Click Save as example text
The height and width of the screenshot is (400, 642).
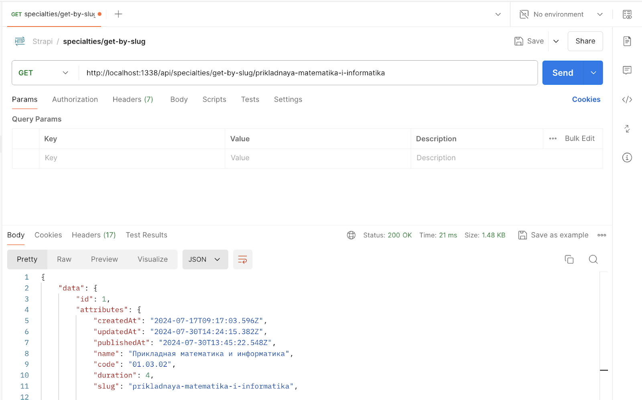(x=560, y=235)
